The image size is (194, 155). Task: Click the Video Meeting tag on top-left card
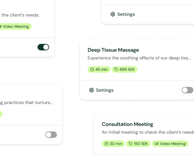click(x=15, y=26)
